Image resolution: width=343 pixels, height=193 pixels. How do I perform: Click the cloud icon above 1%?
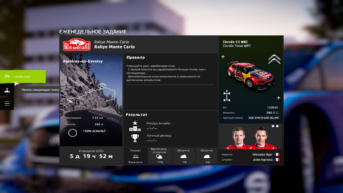pyautogui.click(x=184, y=156)
